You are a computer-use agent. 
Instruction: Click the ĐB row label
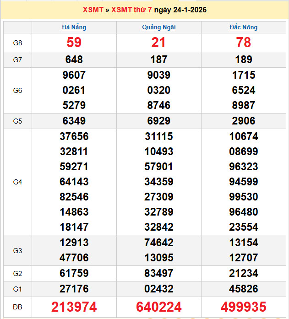pos(17,307)
